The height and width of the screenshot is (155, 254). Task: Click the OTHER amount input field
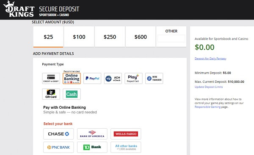[x=171, y=39]
